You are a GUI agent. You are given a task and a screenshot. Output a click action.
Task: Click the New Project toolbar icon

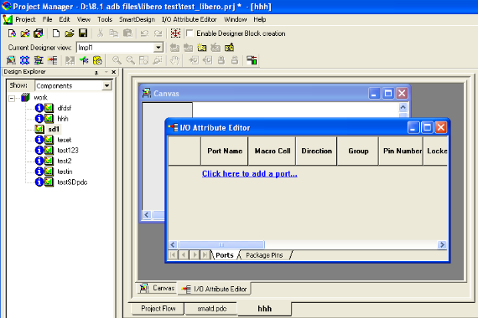[x=12, y=33]
